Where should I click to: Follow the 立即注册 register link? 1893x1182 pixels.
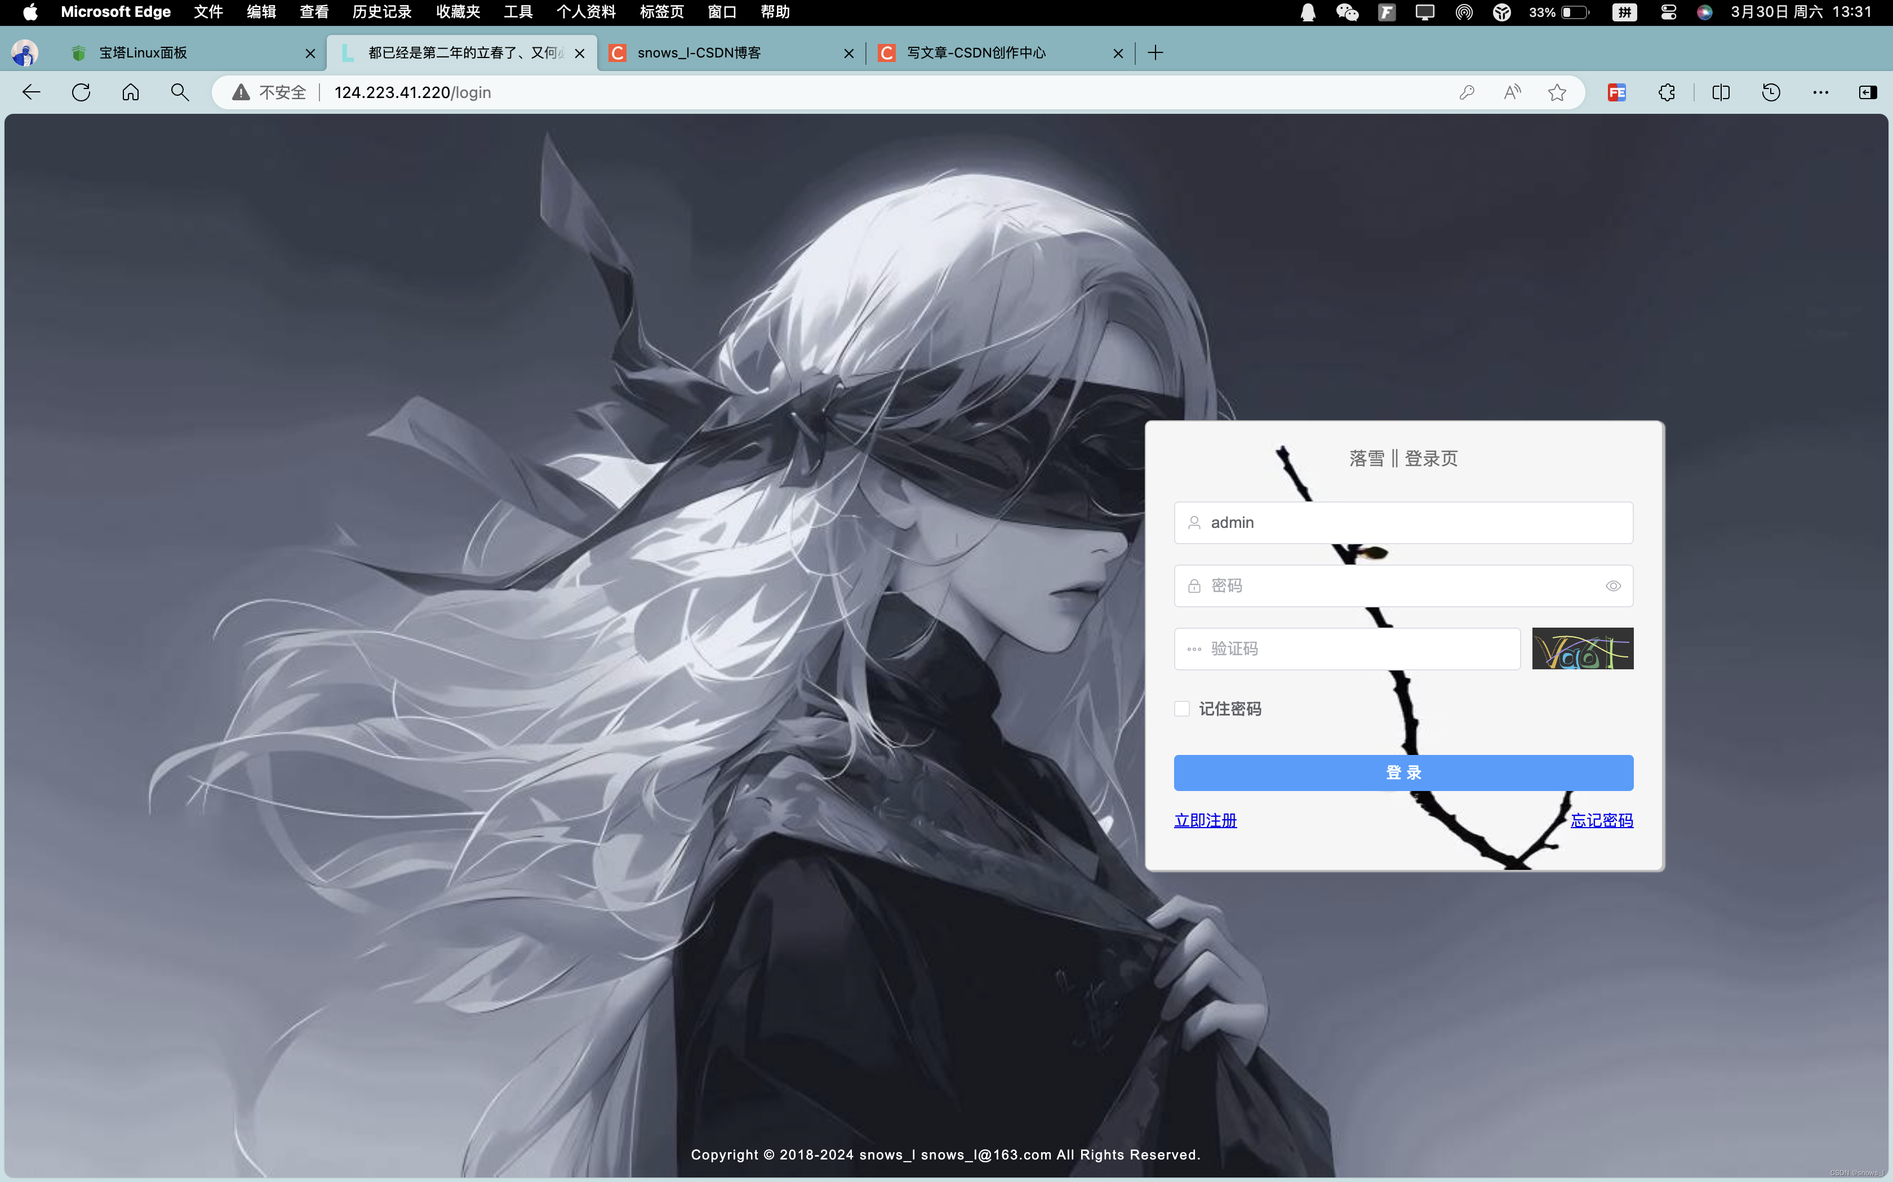click(1205, 820)
